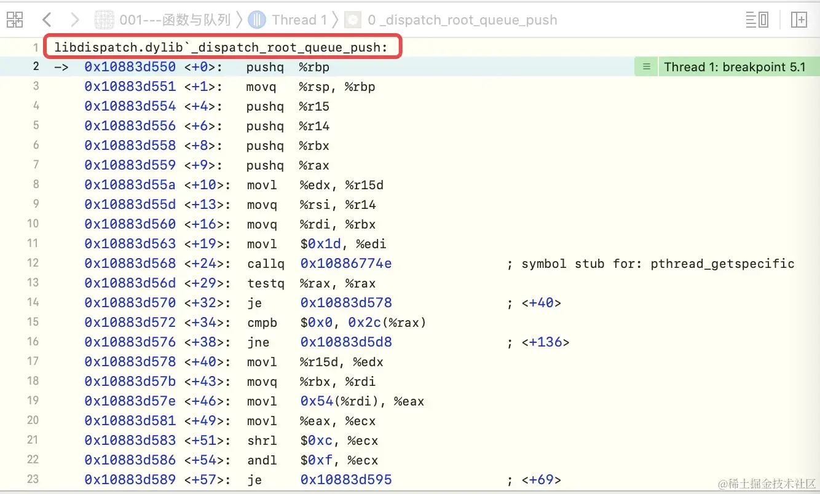The image size is (820, 494).
Task: Open the Thread 1 breadcrumb
Action: [x=299, y=20]
